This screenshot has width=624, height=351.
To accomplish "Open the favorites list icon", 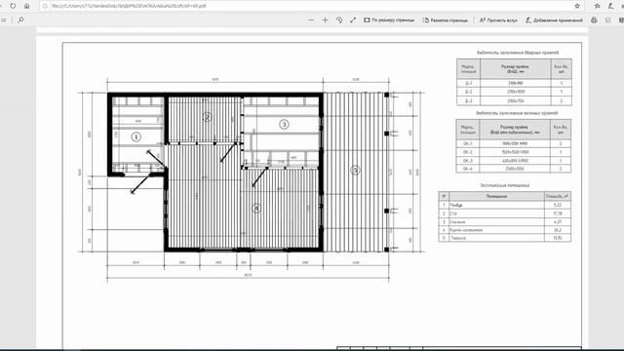I will (598, 6).
